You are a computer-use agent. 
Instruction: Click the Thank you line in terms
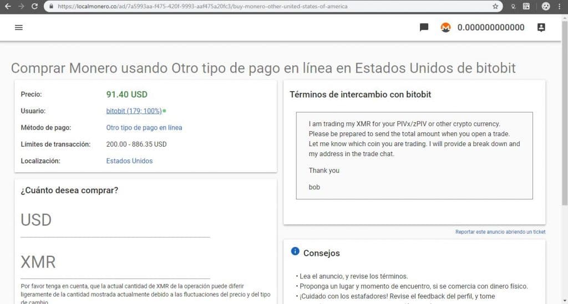[324, 170]
